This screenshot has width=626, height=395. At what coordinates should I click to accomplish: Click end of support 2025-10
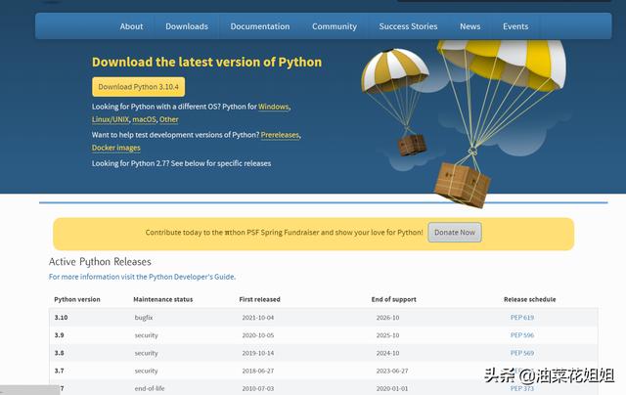tap(387, 335)
